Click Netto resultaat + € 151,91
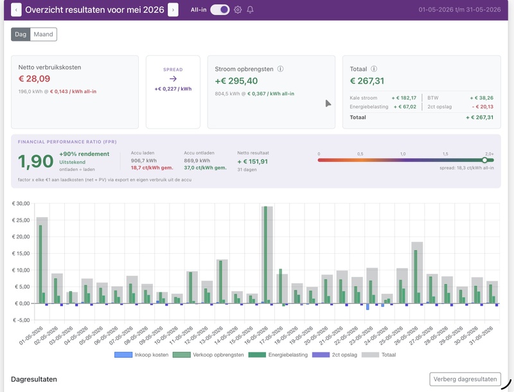This screenshot has height=392, width=514. click(253, 161)
